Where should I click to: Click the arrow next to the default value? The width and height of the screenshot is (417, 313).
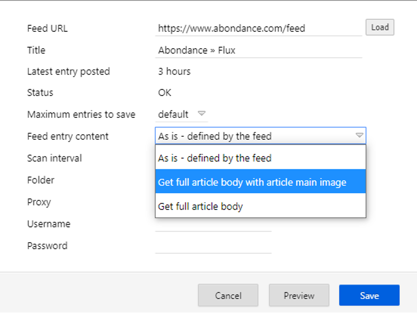coord(201,114)
